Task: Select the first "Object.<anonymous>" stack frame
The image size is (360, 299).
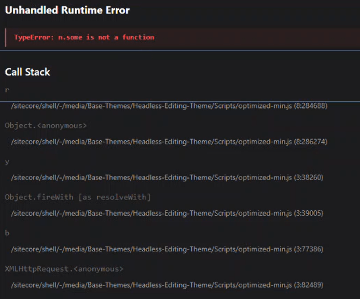Action: tap(46, 126)
